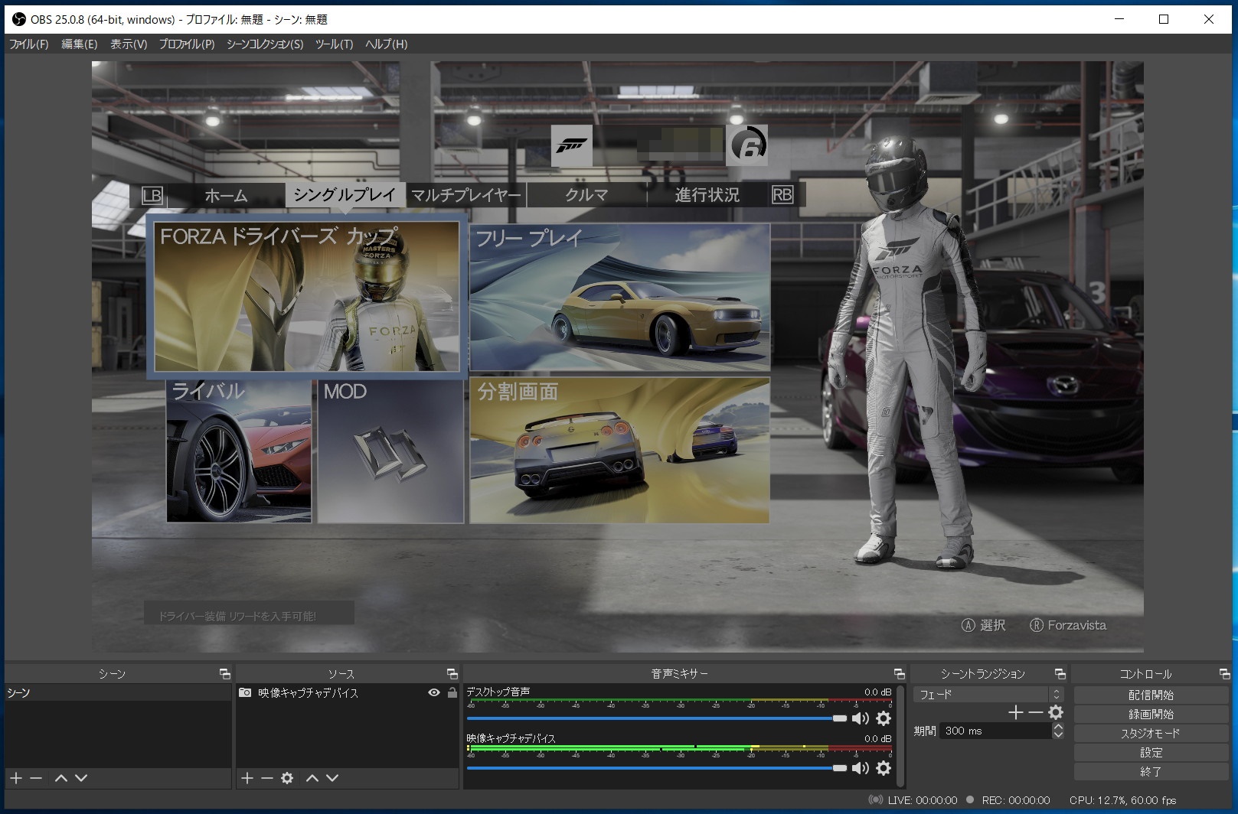Pop out the ソース dock panel
1238x814 pixels.
pos(452,674)
